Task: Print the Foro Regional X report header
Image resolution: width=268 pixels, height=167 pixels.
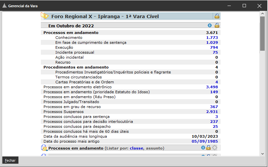Action: click(x=217, y=16)
